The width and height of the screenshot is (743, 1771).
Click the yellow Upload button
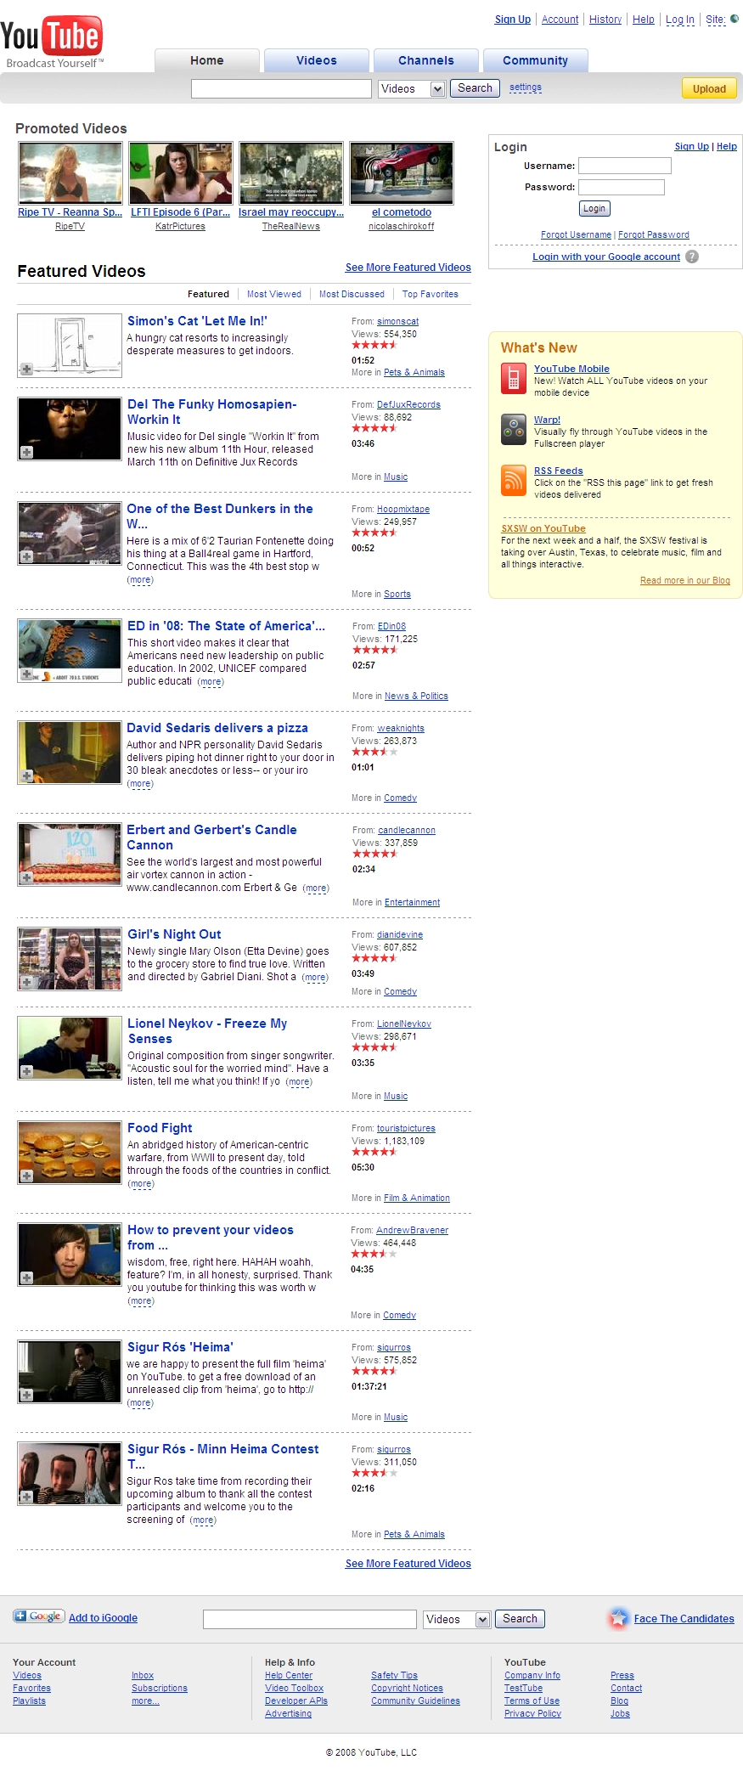click(x=709, y=88)
